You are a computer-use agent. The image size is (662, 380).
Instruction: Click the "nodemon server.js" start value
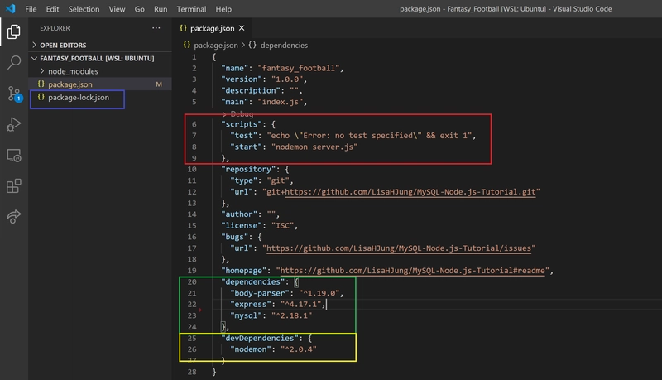pos(314,147)
